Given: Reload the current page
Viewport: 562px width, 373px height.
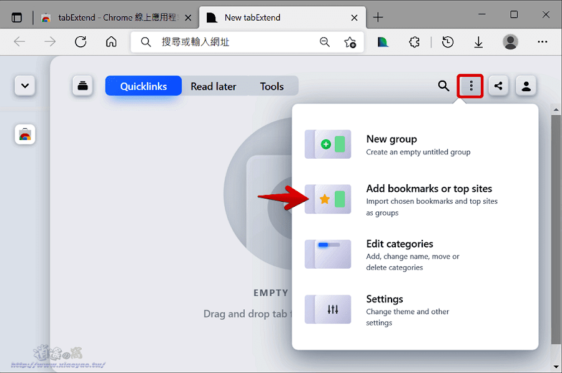Looking at the screenshot, I should tap(81, 42).
